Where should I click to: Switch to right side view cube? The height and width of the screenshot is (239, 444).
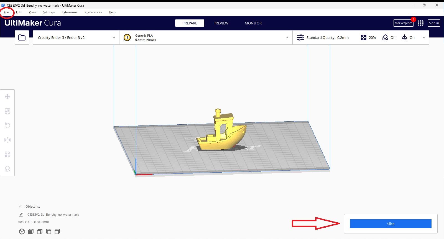[57, 232]
